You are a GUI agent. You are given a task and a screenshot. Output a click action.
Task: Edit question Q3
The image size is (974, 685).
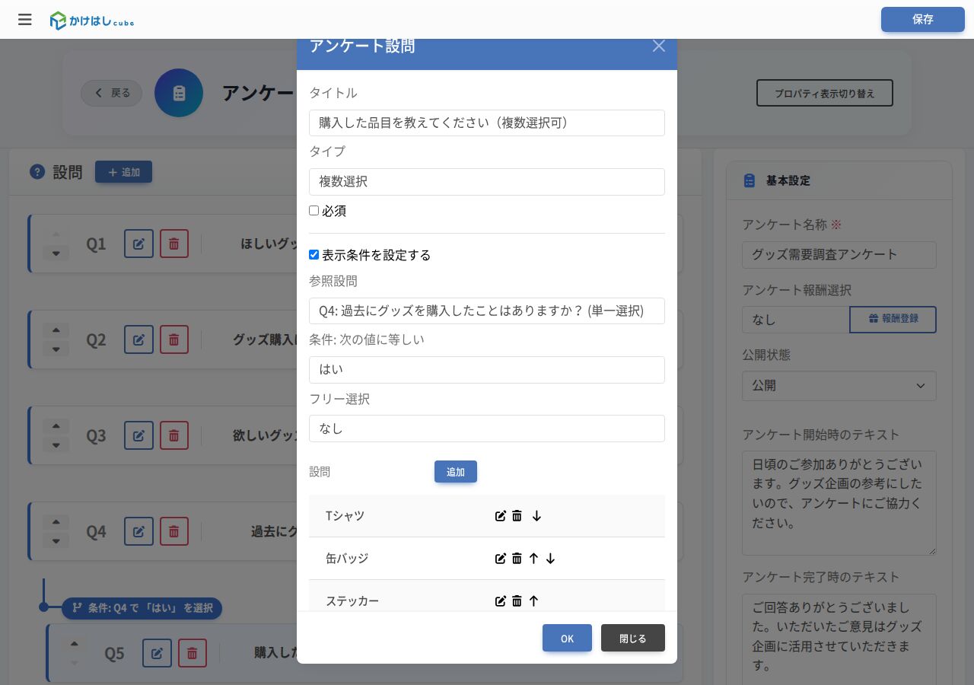pyautogui.click(x=138, y=435)
